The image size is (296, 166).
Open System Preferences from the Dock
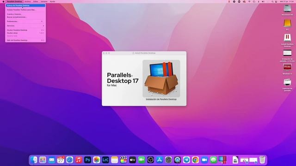pyautogui.click(x=168, y=160)
